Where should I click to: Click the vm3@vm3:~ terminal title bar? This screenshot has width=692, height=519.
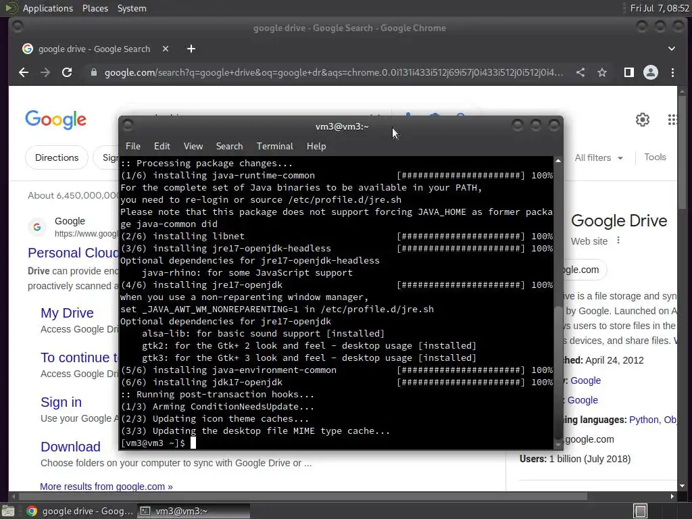[341, 126]
